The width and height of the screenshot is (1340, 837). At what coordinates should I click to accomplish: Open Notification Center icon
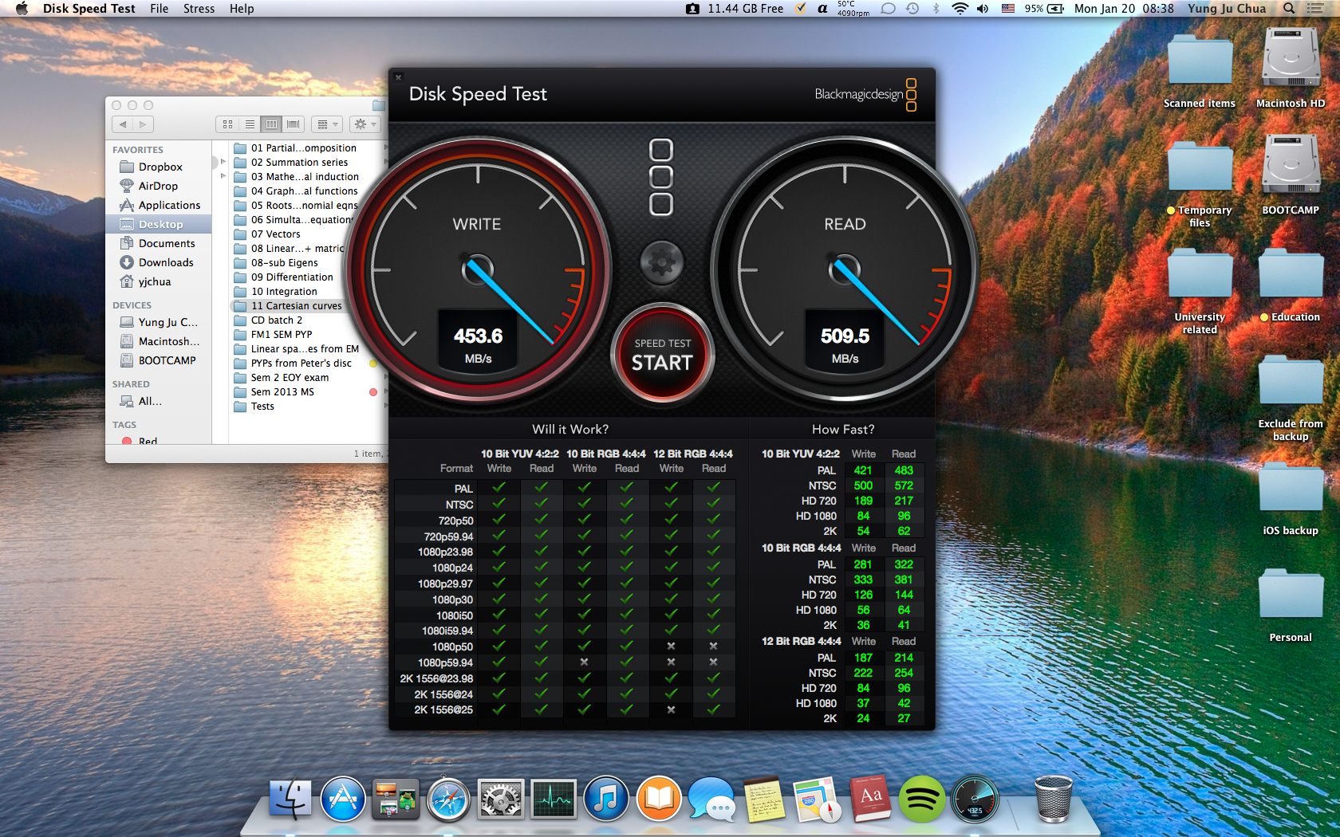(x=1316, y=9)
